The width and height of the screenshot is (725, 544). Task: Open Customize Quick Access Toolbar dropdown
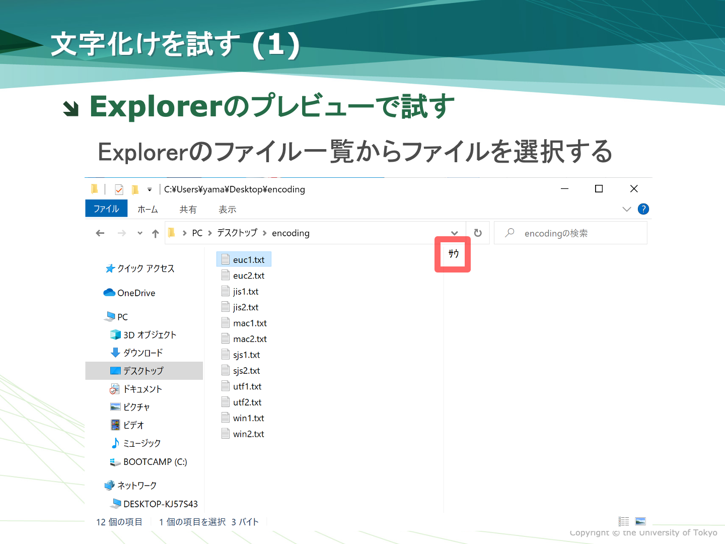pyautogui.click(x=150, y=189)
